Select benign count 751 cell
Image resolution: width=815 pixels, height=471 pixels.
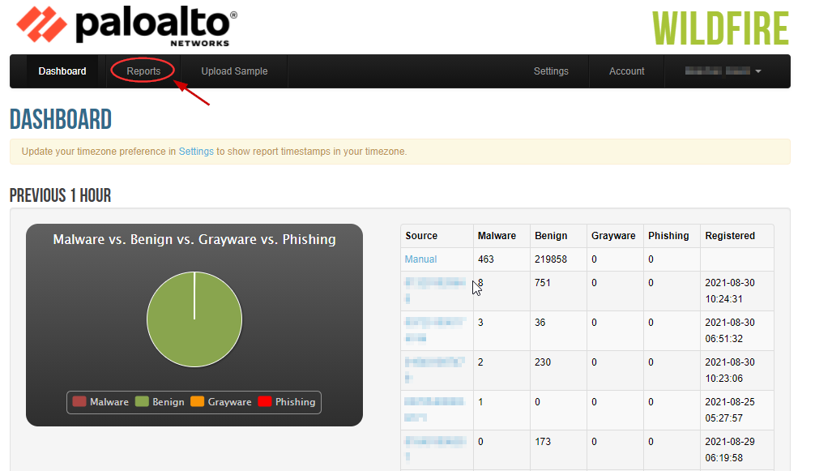click(558, 290)
